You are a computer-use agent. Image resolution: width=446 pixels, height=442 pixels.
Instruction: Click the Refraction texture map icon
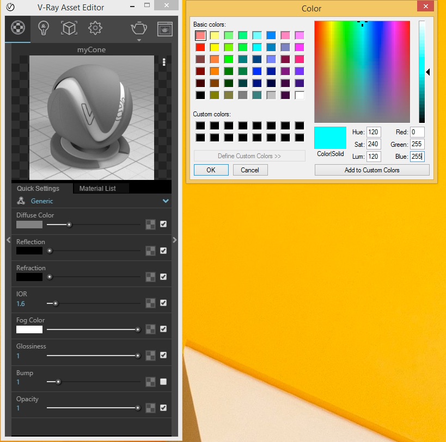tap(150, 277)
